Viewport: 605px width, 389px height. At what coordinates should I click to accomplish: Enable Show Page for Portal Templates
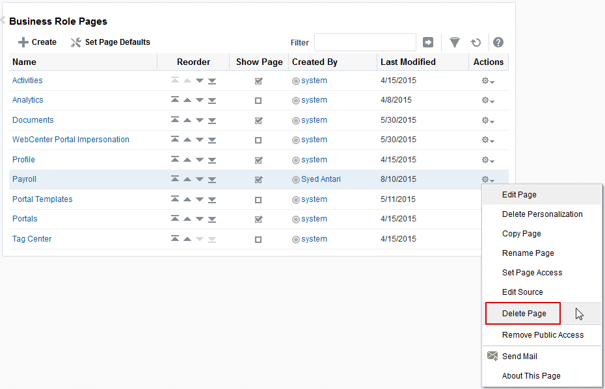[x=258, y=199]
